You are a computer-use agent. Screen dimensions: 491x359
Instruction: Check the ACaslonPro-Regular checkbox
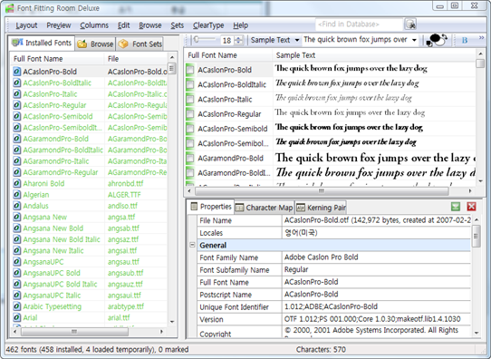(x=190, y=114)
